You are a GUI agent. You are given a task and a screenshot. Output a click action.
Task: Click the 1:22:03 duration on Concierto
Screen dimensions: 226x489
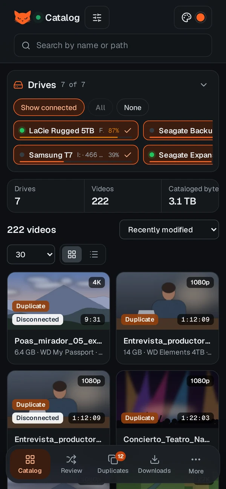coord(195,418)
